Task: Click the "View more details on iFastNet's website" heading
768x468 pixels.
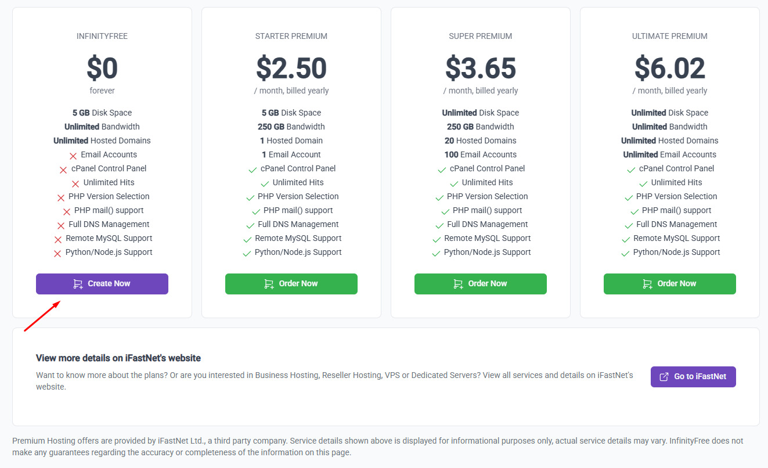Action: pyautogui.click(x=118, y=358)
